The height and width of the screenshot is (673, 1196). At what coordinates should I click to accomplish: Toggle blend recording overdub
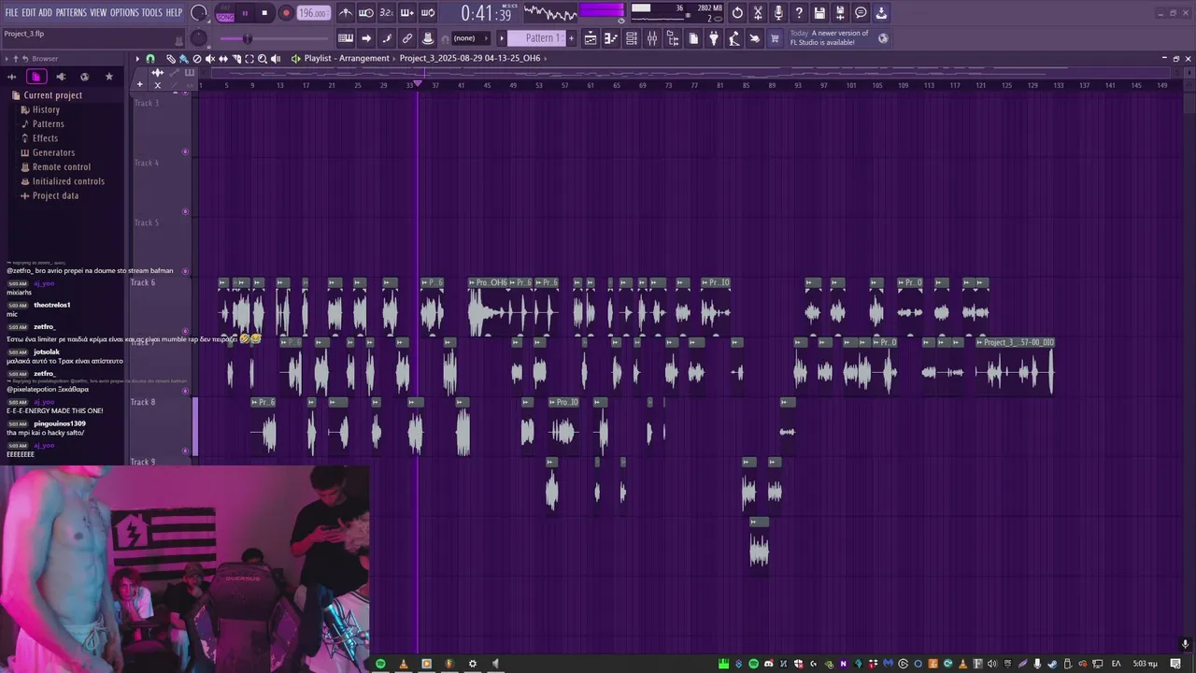[x=407, y=13]
